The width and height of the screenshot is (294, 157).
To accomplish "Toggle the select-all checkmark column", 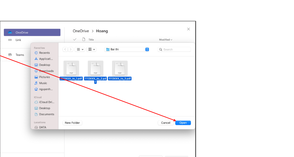I will [x=75, y=39].
